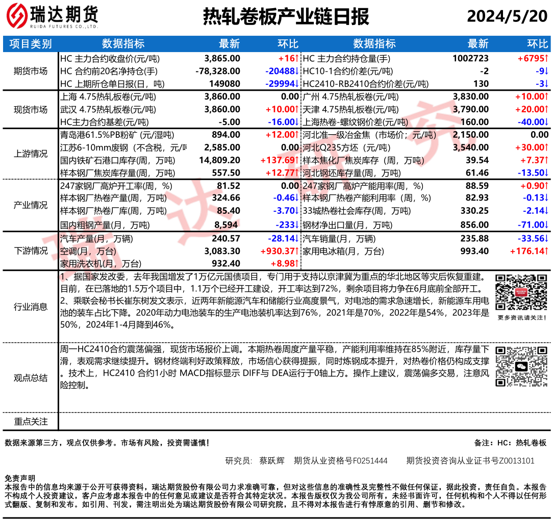Viewport: 553px width, 521px height.
Task: Click the 免责声明 heading
Action: click(20, 478)
